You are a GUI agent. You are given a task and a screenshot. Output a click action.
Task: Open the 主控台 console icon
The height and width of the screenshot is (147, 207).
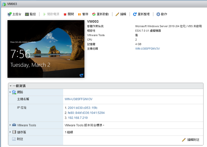pos(9,14)
